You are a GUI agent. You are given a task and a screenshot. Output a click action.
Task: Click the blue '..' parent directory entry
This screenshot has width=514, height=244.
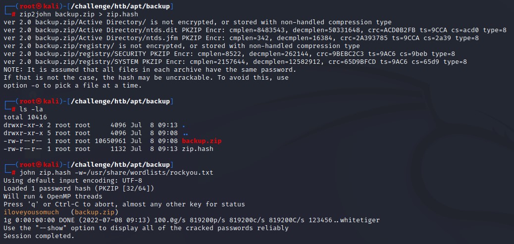pyautogui.click(x=185, y=133)
